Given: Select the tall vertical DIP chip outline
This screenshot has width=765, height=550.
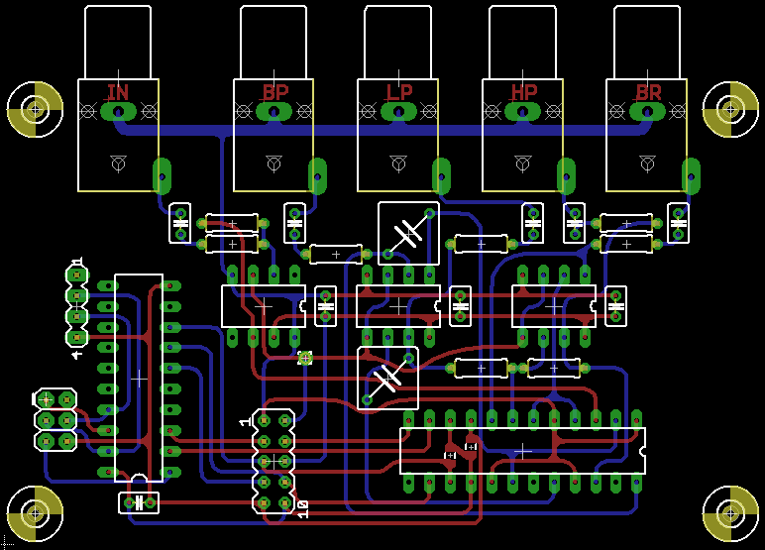Looking at the screenshot, I should pos(139,378).
